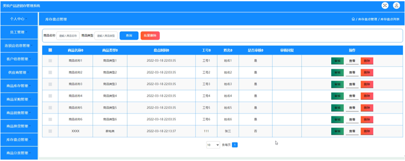Click the 2022-03-18 22:13:37 timestamp cell
Image resolution: width=405 pixels, height=161 pixels.
point(161,131)
